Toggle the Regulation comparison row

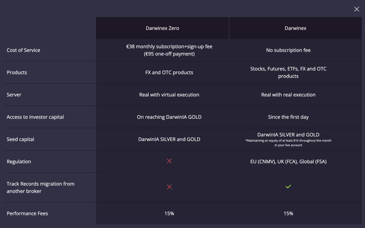tap(19, 161)
